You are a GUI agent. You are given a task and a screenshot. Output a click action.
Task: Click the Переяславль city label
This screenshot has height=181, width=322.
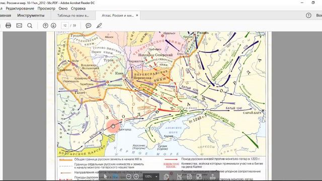coord(142,78)
